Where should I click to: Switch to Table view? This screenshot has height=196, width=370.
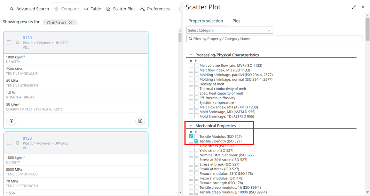click(93, 9)
